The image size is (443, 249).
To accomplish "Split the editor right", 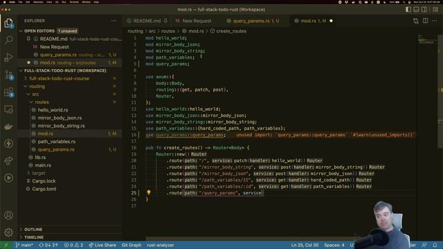I will click(425, 21).
